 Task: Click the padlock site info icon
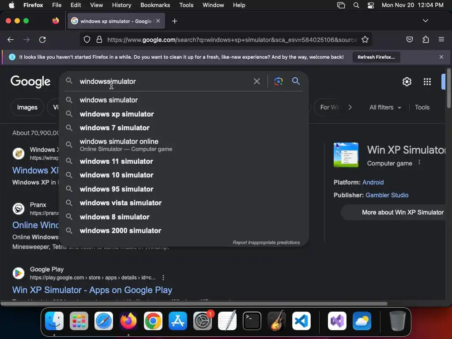(99, 39)
